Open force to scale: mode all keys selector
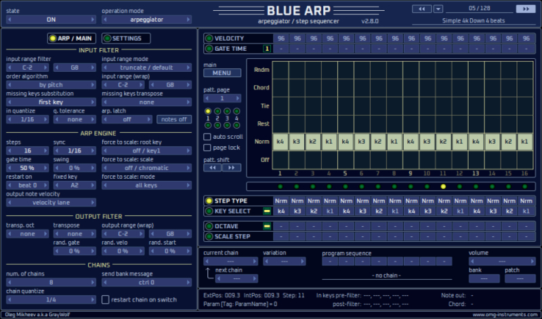 [146, 186]
